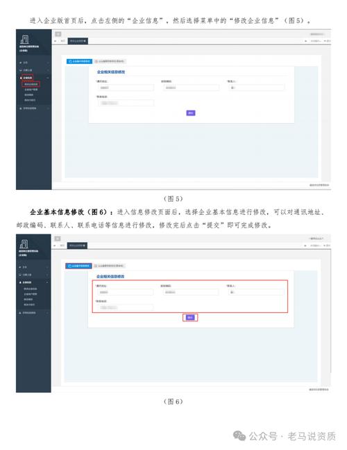Click tab-bar back arrow in Figure 6
The image size is (347, 450).
(x=55, y=246)
